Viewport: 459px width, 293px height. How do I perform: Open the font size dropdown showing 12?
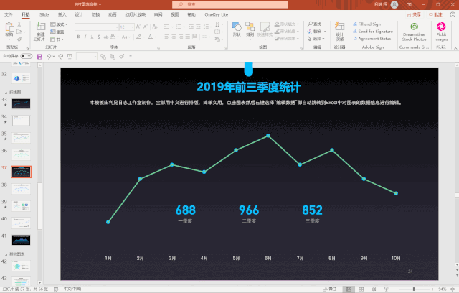pos(133,27)
